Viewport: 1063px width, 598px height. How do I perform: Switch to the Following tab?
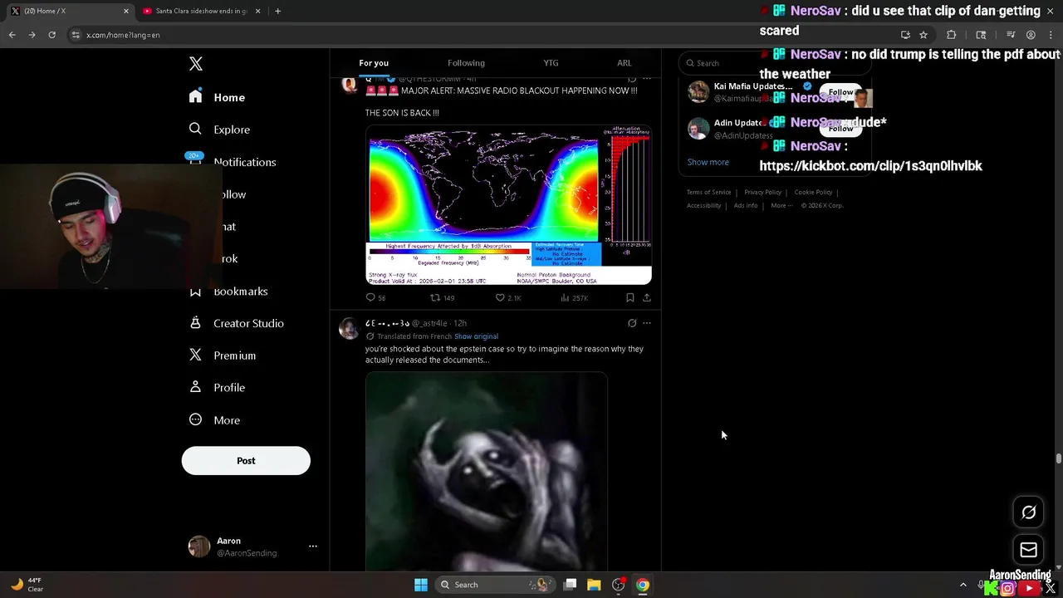pyautogui.click(x=466, y=62)
